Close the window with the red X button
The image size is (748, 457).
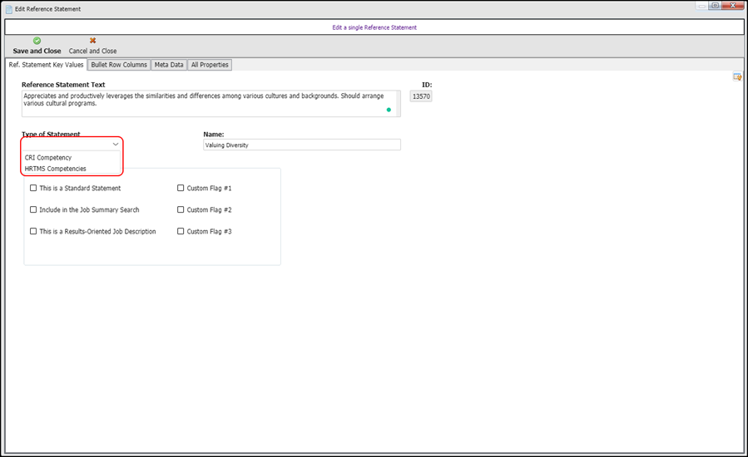[x=732, y=6]
